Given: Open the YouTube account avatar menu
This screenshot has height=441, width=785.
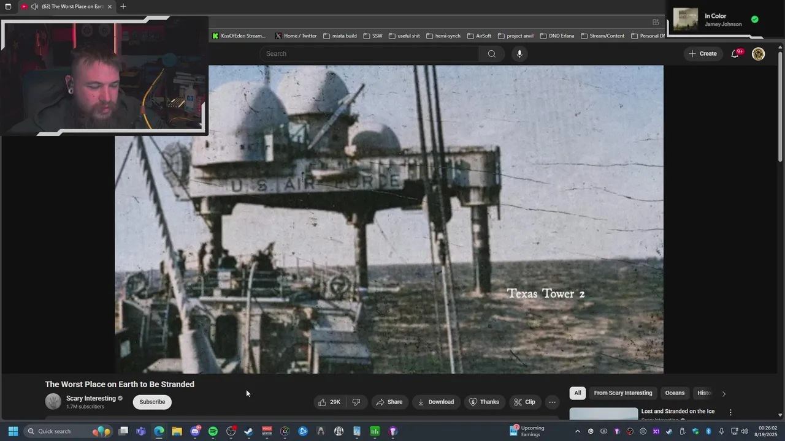Looking at the screenshot, I should [759, 54].
